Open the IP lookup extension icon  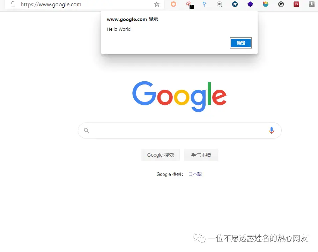[220, 4]
